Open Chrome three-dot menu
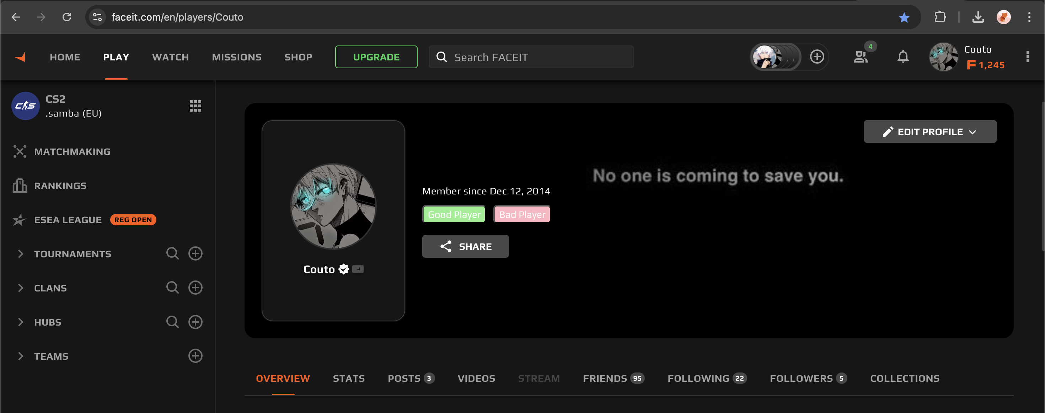 (x=1029, y=17)
